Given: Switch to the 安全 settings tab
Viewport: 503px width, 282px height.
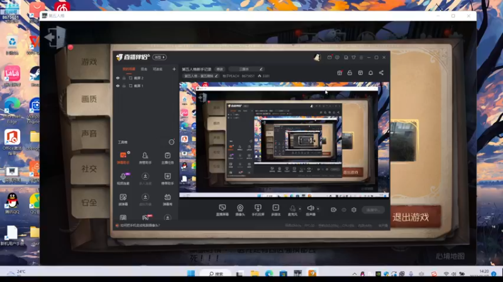Looking at the screenshot, I should (89, 202).
